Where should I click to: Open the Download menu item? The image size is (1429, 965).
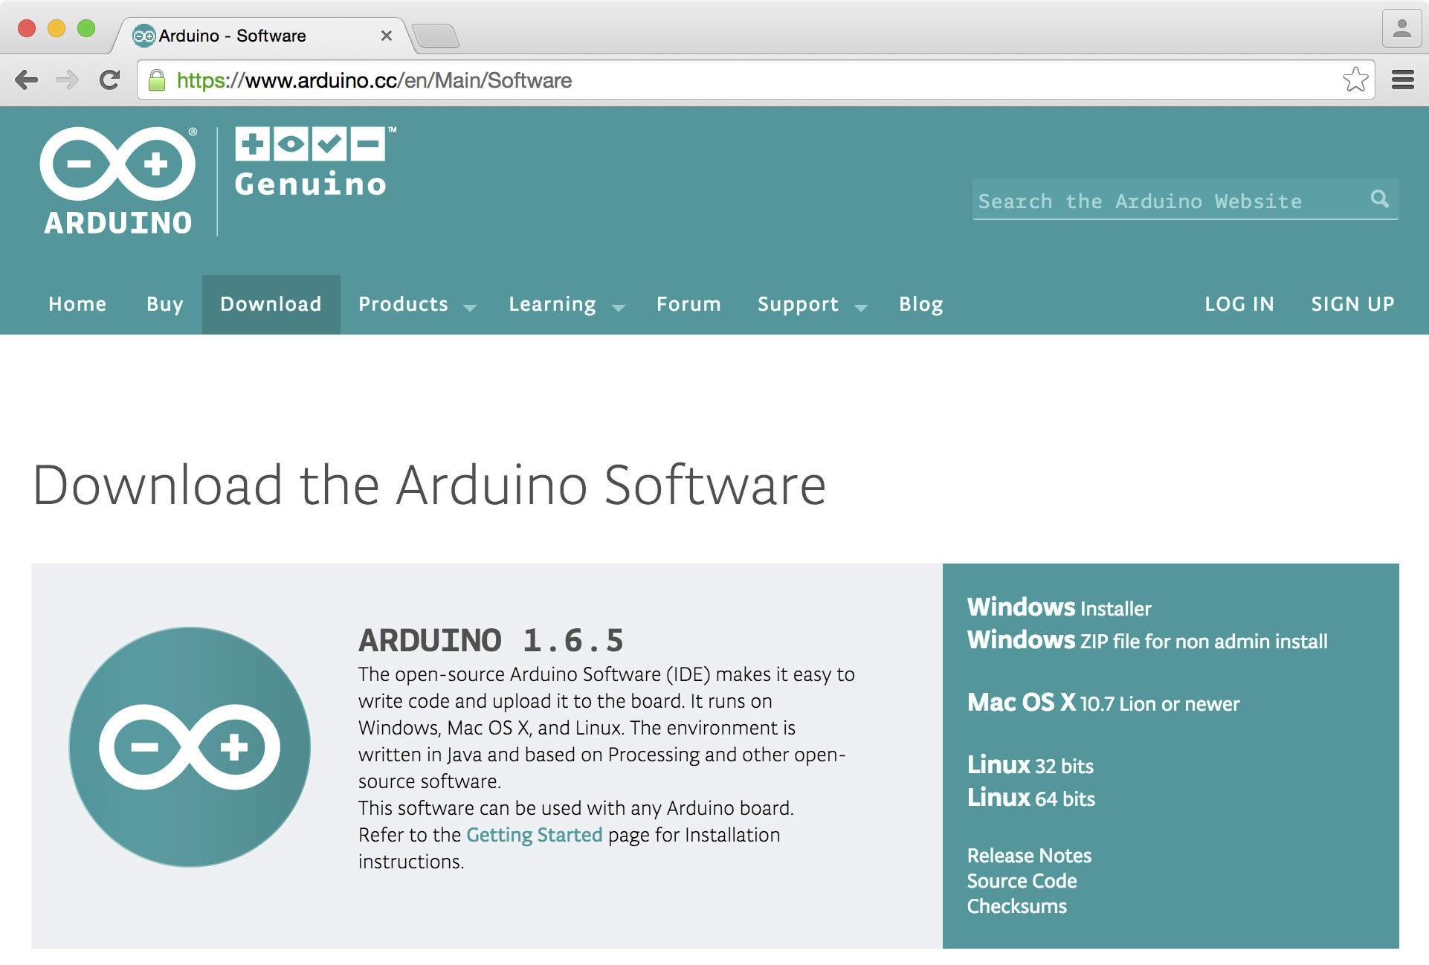click(x=271, y=304)
